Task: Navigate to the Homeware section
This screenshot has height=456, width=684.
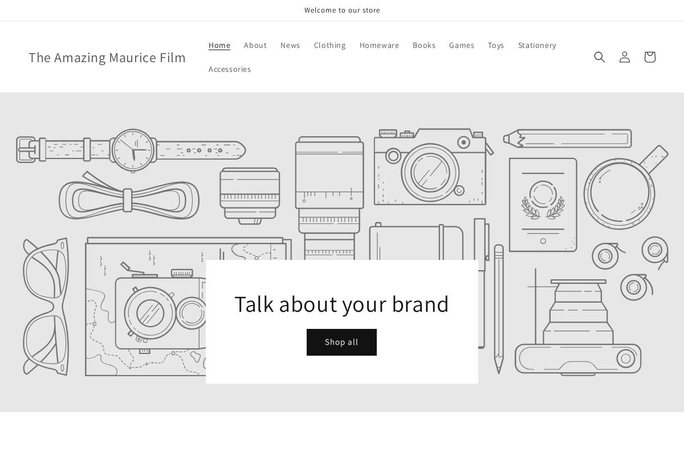Action: click(x=379, y=45)
